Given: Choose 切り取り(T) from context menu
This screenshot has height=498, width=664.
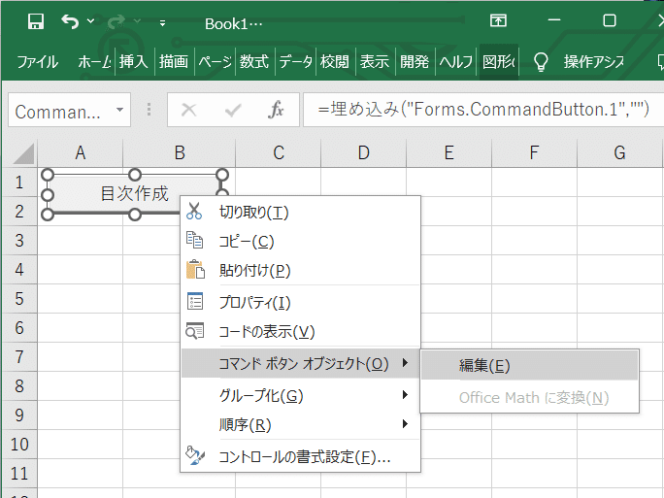Looking at the screenshot, I should (x=301, y=212).
